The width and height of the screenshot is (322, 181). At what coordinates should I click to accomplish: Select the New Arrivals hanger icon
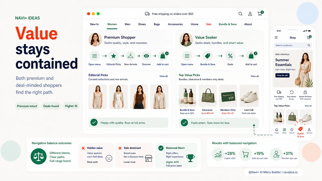tap(130, 56)
